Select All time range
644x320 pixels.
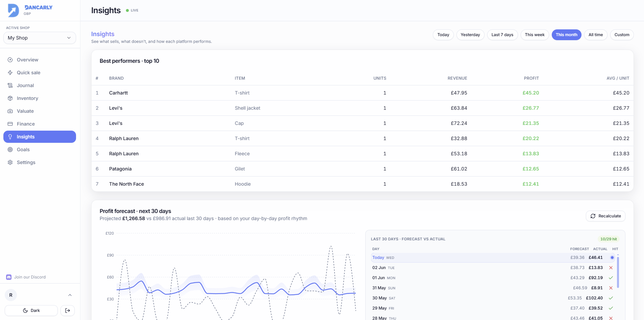click(x=596, y=35)
